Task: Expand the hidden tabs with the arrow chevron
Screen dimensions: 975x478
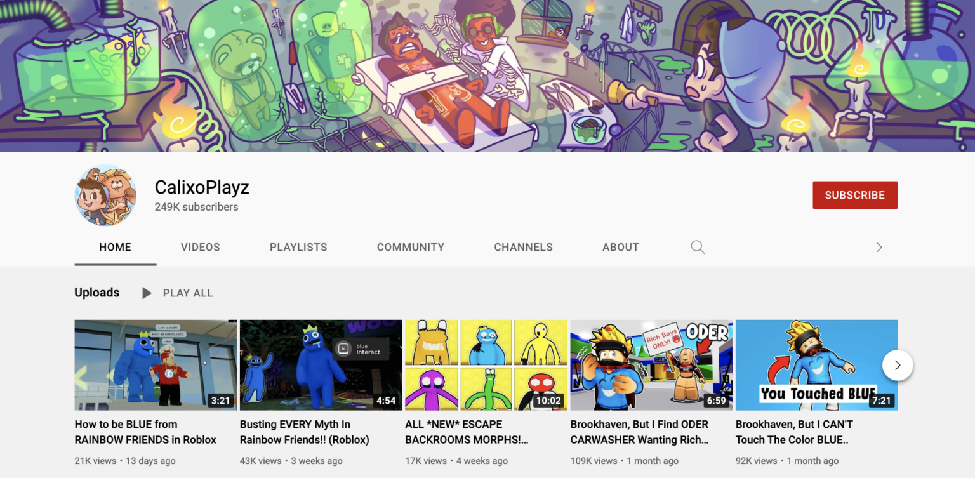Action: [x=879, y=247]
